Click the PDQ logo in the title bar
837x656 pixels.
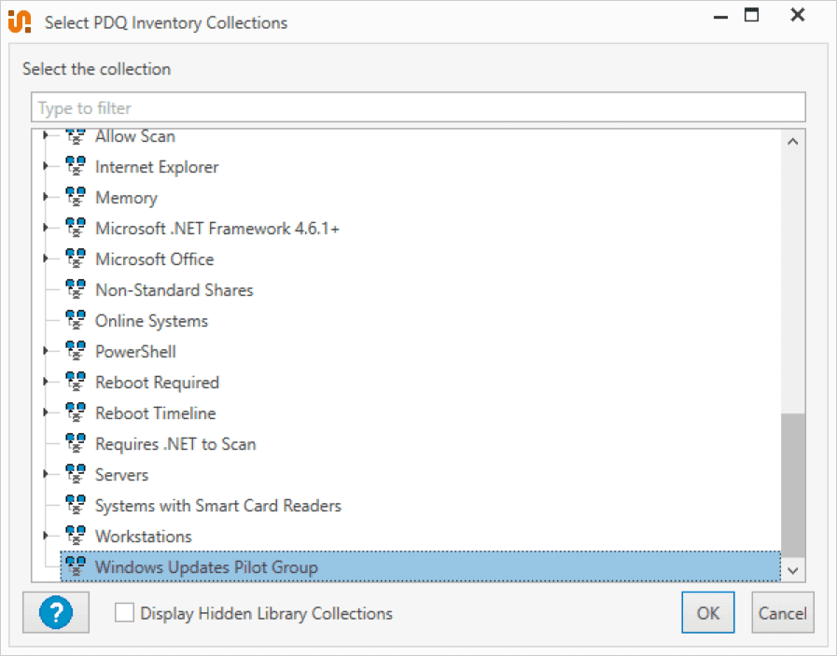pyautogui.click(x=19, y=21)
